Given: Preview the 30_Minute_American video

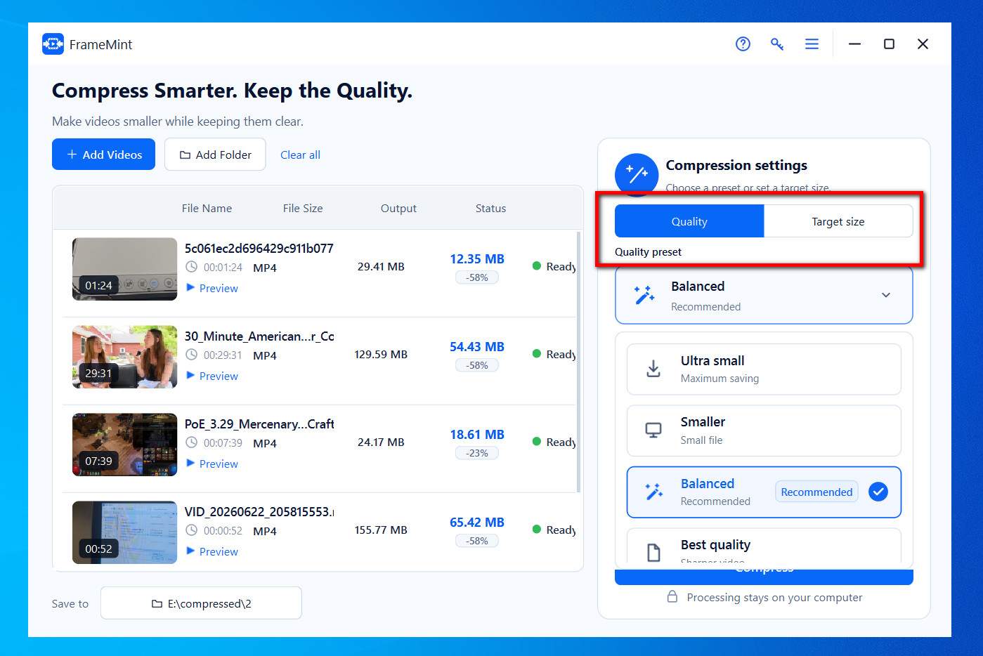Looking at the screenshot, I should click(212, 376).
